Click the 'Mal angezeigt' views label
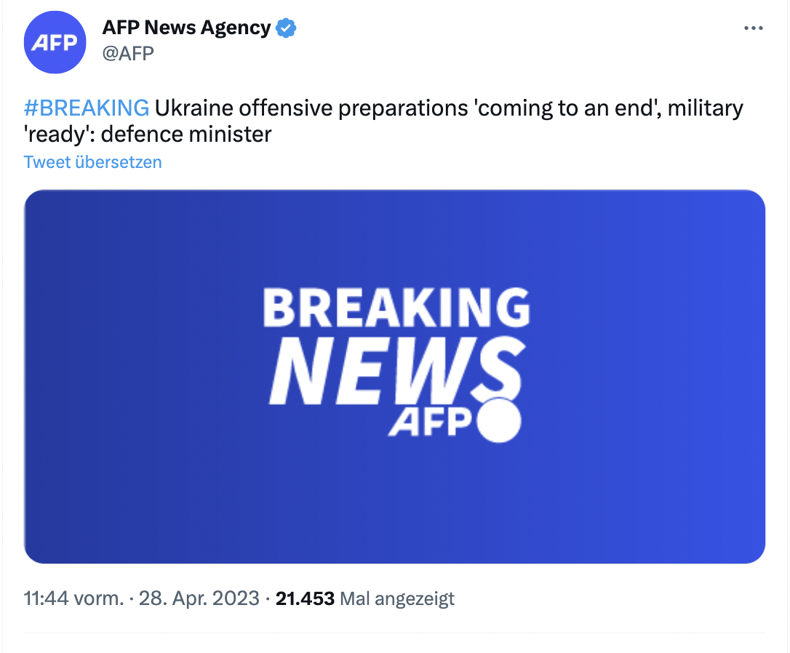The image size is (790, 653). pyautogui.click(x=397, y=598)
